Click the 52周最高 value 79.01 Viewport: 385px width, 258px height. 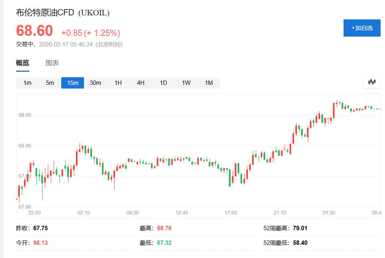tap(300, 228)
